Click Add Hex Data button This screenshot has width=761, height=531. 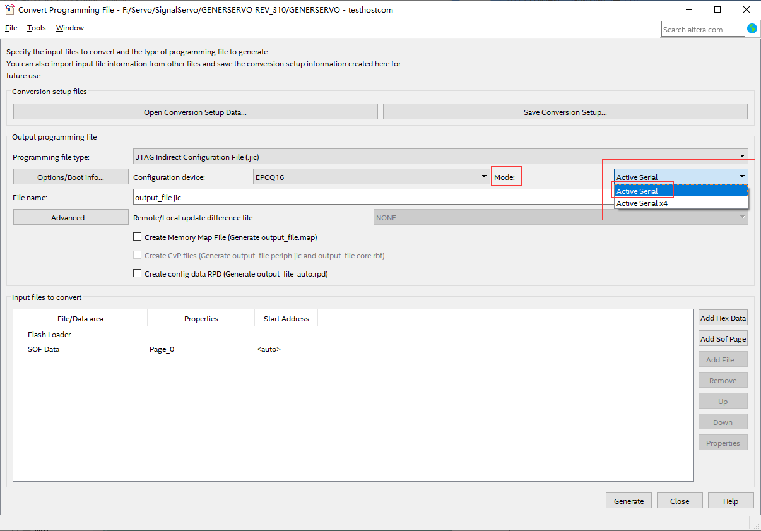[x=723, y=318]
